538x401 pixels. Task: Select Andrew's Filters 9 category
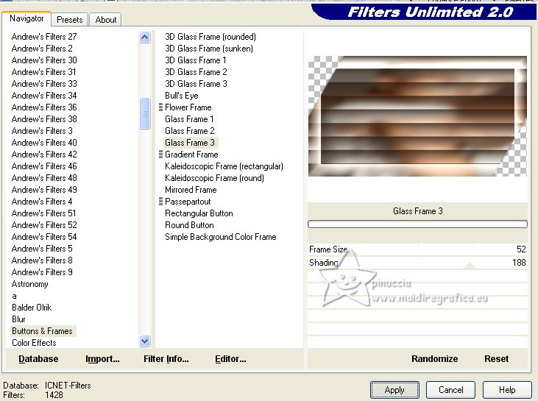pos(42,272)
